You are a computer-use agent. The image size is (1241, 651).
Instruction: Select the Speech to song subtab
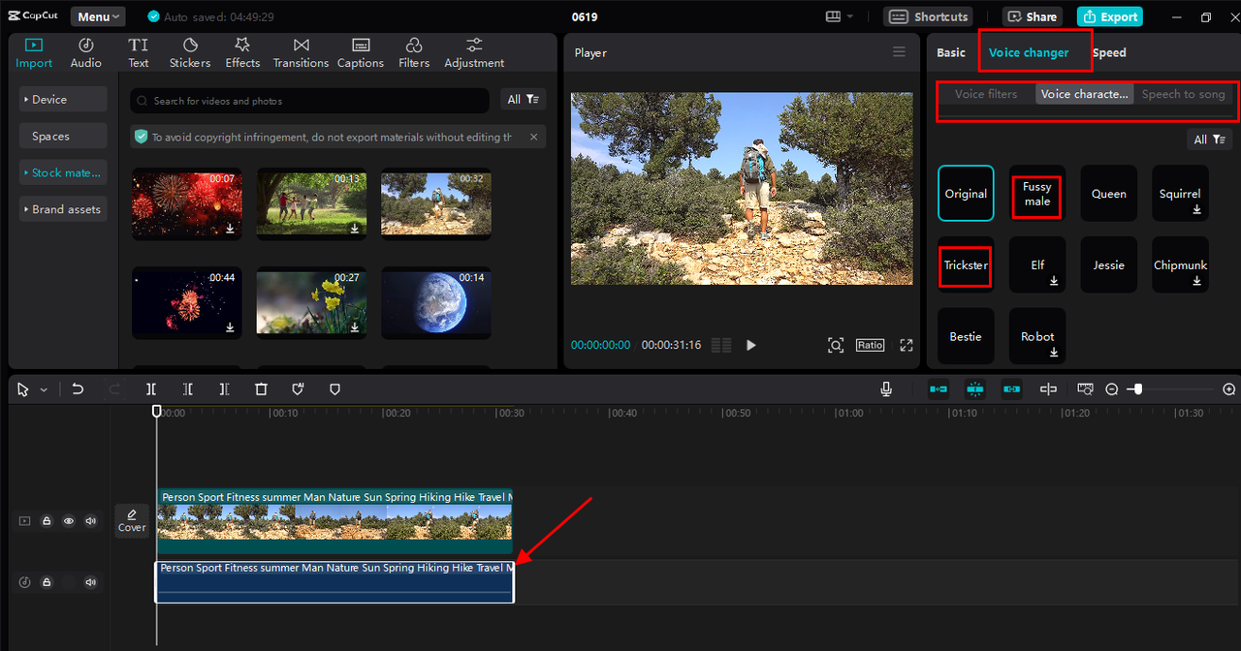coord(1183,94)
